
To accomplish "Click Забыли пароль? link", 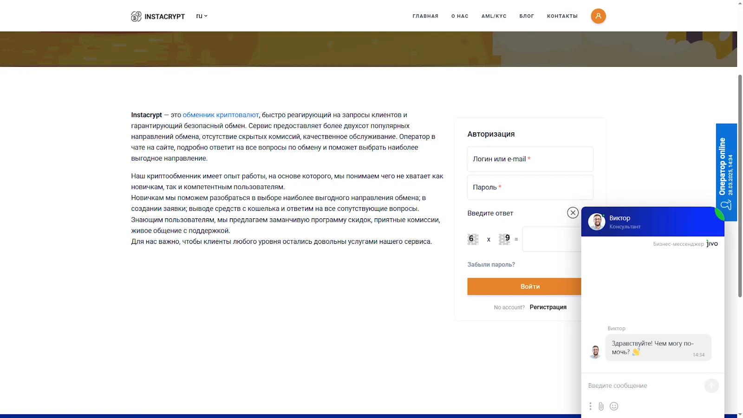I will tap(491, 264).
